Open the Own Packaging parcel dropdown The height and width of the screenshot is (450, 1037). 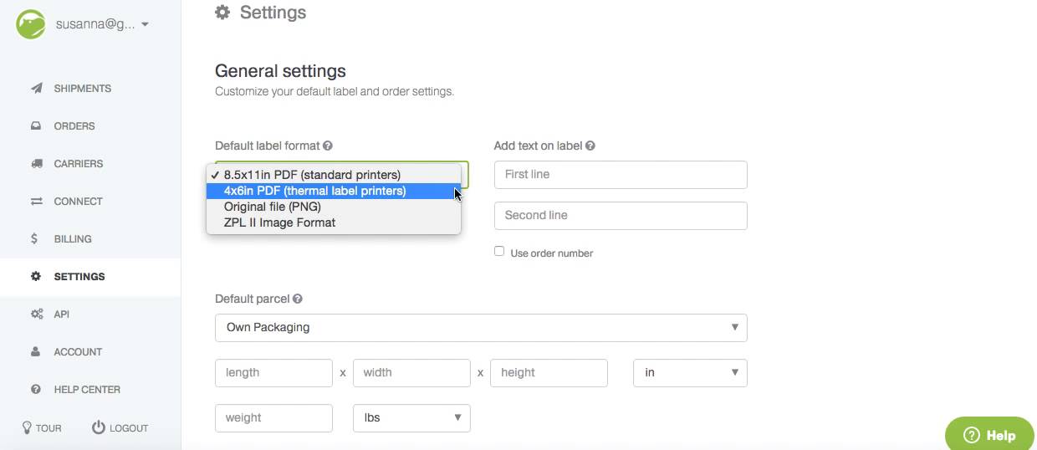click(x=481, y=327)
